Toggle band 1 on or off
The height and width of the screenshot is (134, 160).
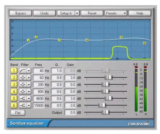(14, 71)
